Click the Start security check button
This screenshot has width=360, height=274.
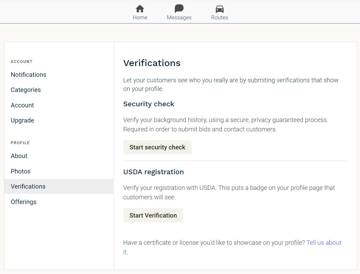point(157,147)
